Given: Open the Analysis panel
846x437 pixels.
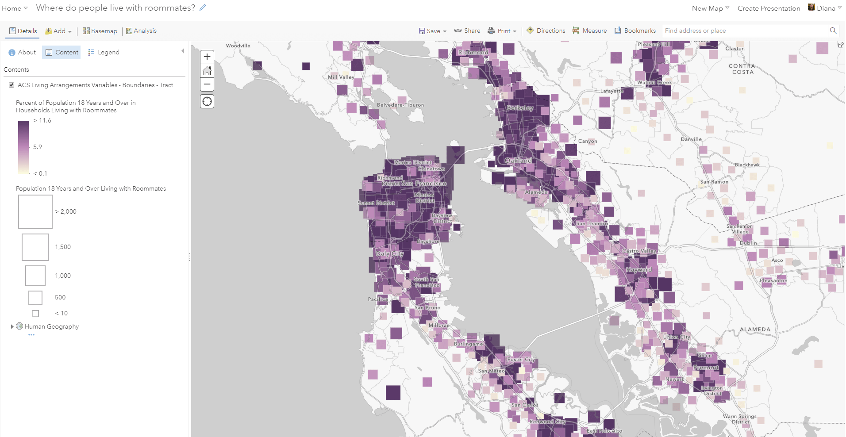Looking at the screenshot, I should pyautogui.click(x=141, y=31).
